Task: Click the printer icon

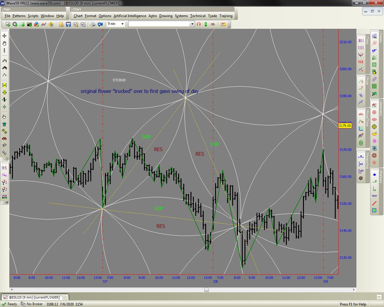Action: 93,24
